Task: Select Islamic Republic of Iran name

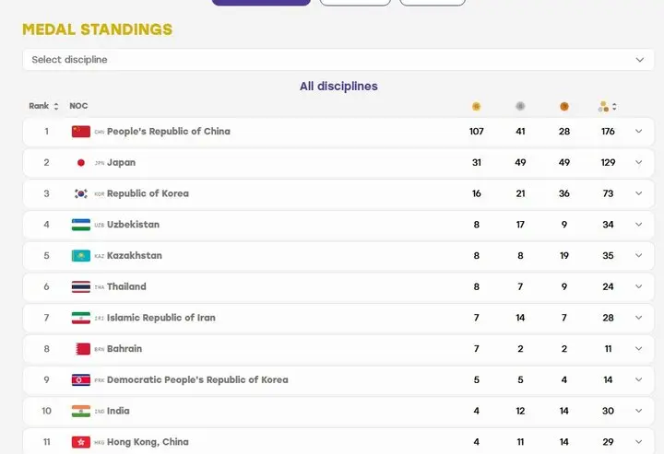Action: [160, 318]
